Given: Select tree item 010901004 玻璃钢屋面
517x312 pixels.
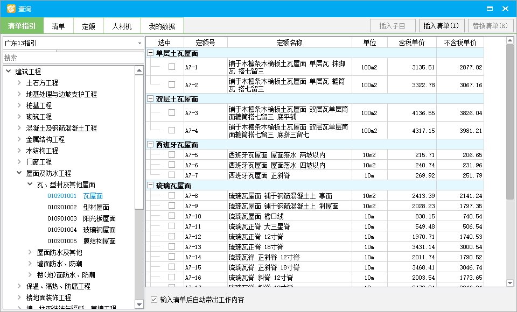Looking at the screenshot, I should [x=81, y=230].
